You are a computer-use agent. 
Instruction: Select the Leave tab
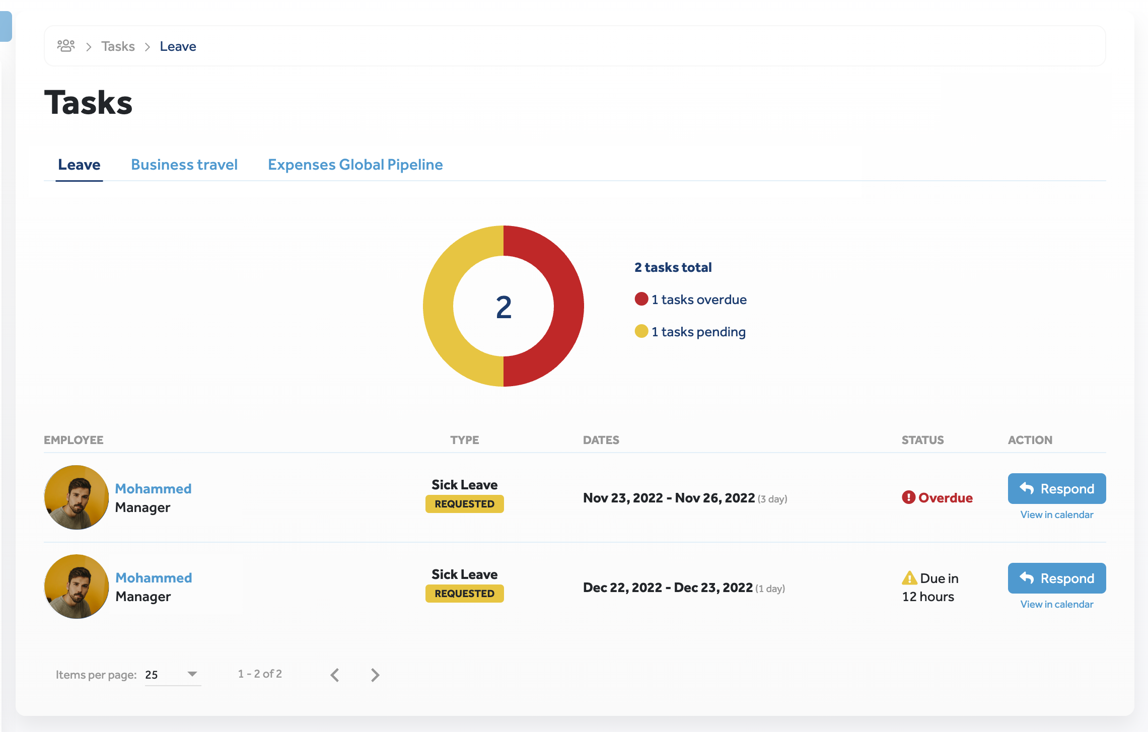point(79,165)
